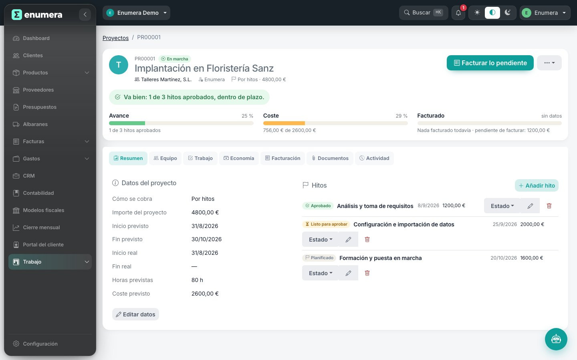
Task: Open Estado dropdown for Análisis y toma de requisitos
Action: pos(502,206)
